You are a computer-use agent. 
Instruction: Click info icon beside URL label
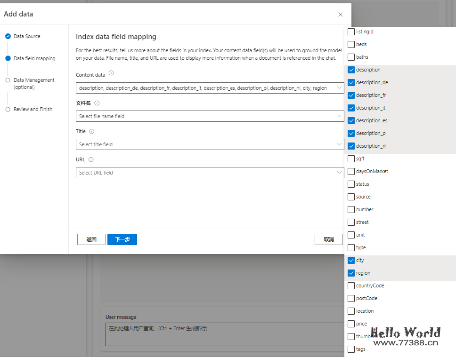(91, 160)
